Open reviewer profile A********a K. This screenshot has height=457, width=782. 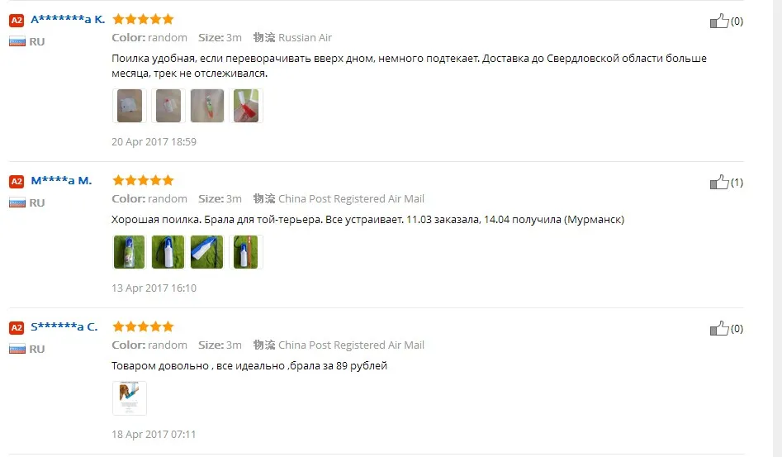68,20
